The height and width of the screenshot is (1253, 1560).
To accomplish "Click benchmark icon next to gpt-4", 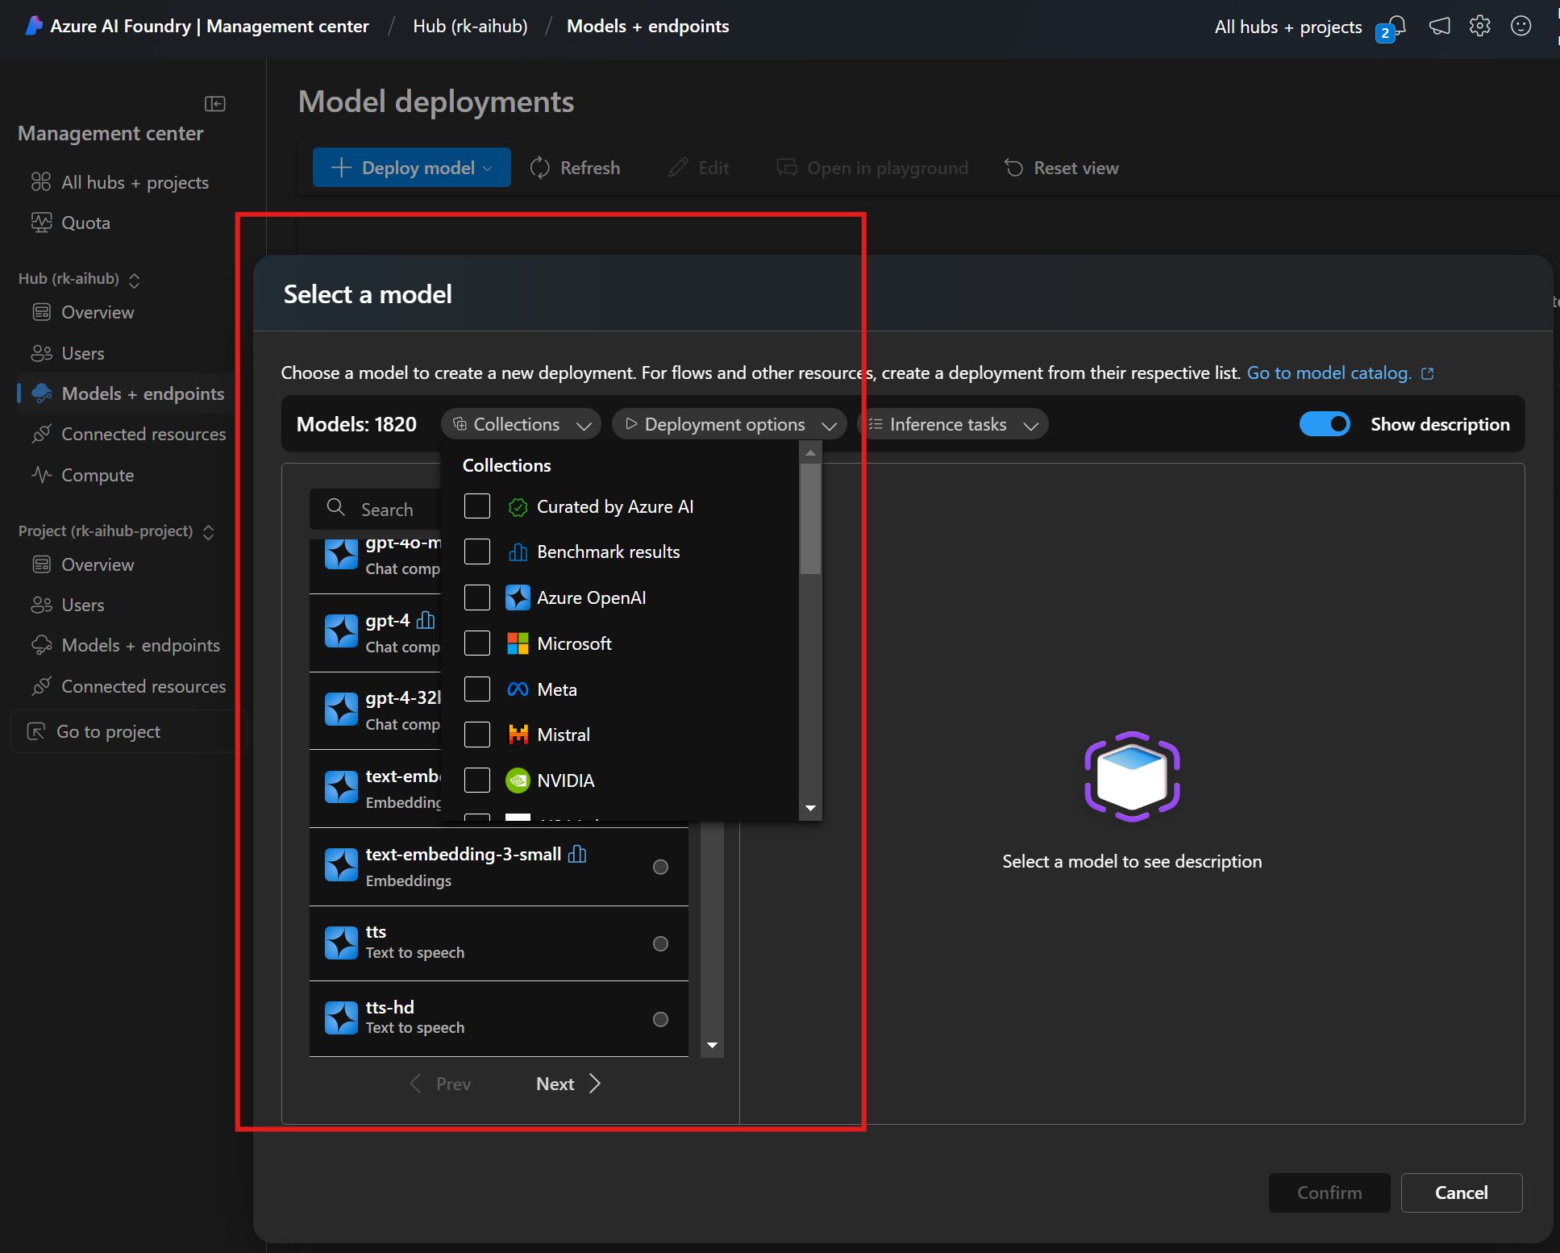I will [x=426, y=620].
